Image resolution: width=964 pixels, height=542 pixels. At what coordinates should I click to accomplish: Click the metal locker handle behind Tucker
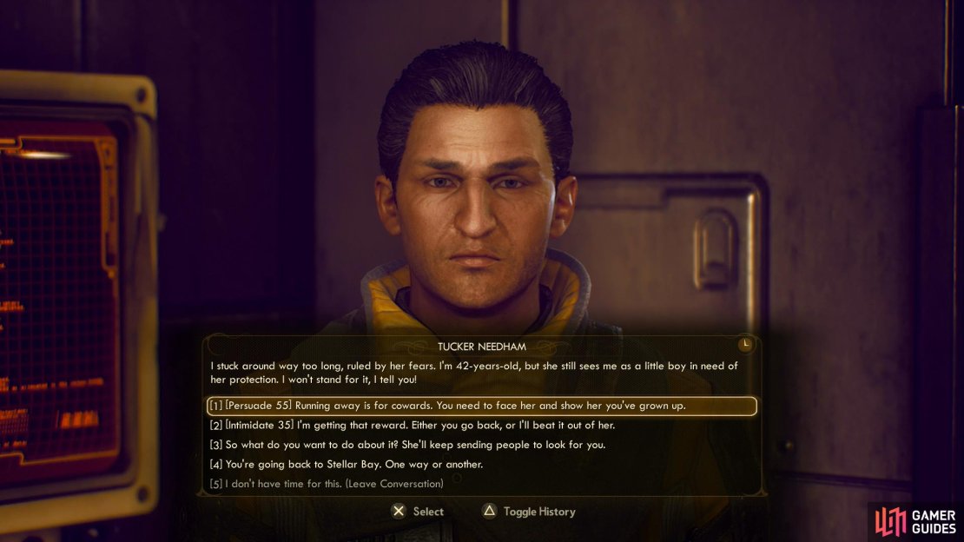715,248
